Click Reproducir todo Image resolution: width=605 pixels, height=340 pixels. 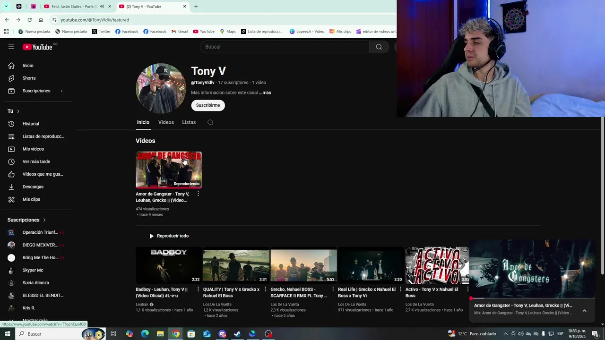pyautogui.click(x=169, y=236)
